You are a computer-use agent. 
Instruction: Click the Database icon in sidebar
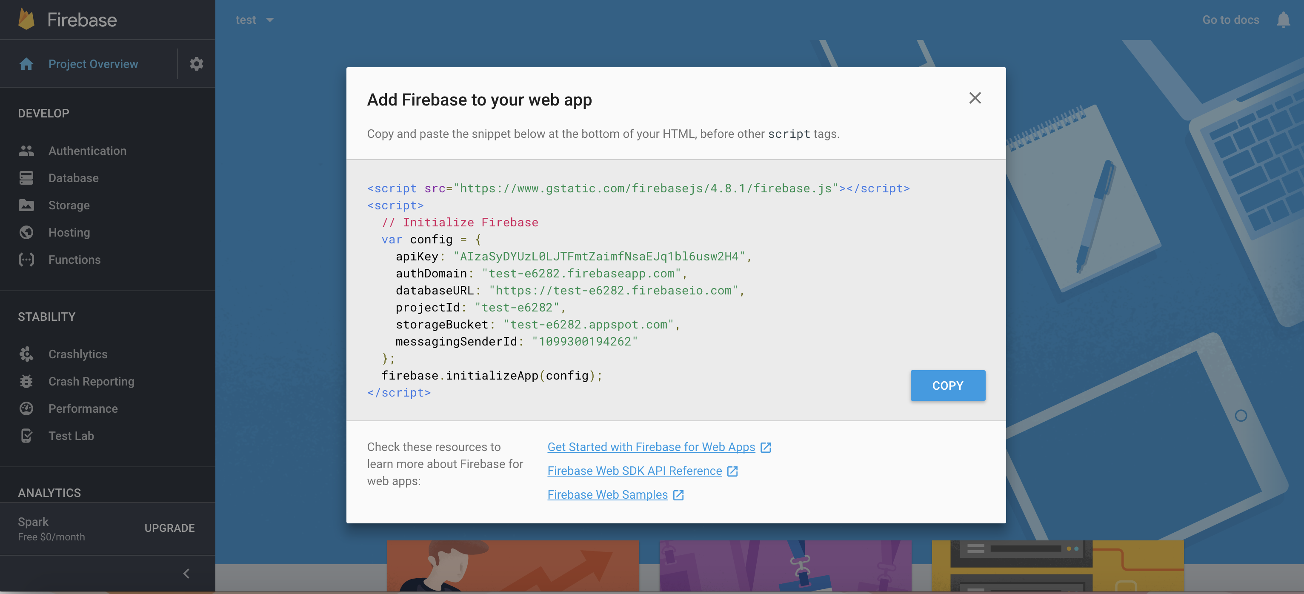coord(26,178)
